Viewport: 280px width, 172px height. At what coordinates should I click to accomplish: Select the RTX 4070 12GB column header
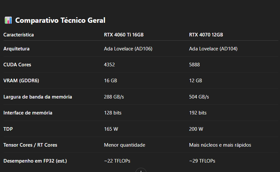206,35
